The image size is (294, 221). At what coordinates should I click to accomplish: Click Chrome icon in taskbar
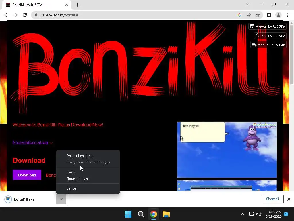tap(154, 214)
